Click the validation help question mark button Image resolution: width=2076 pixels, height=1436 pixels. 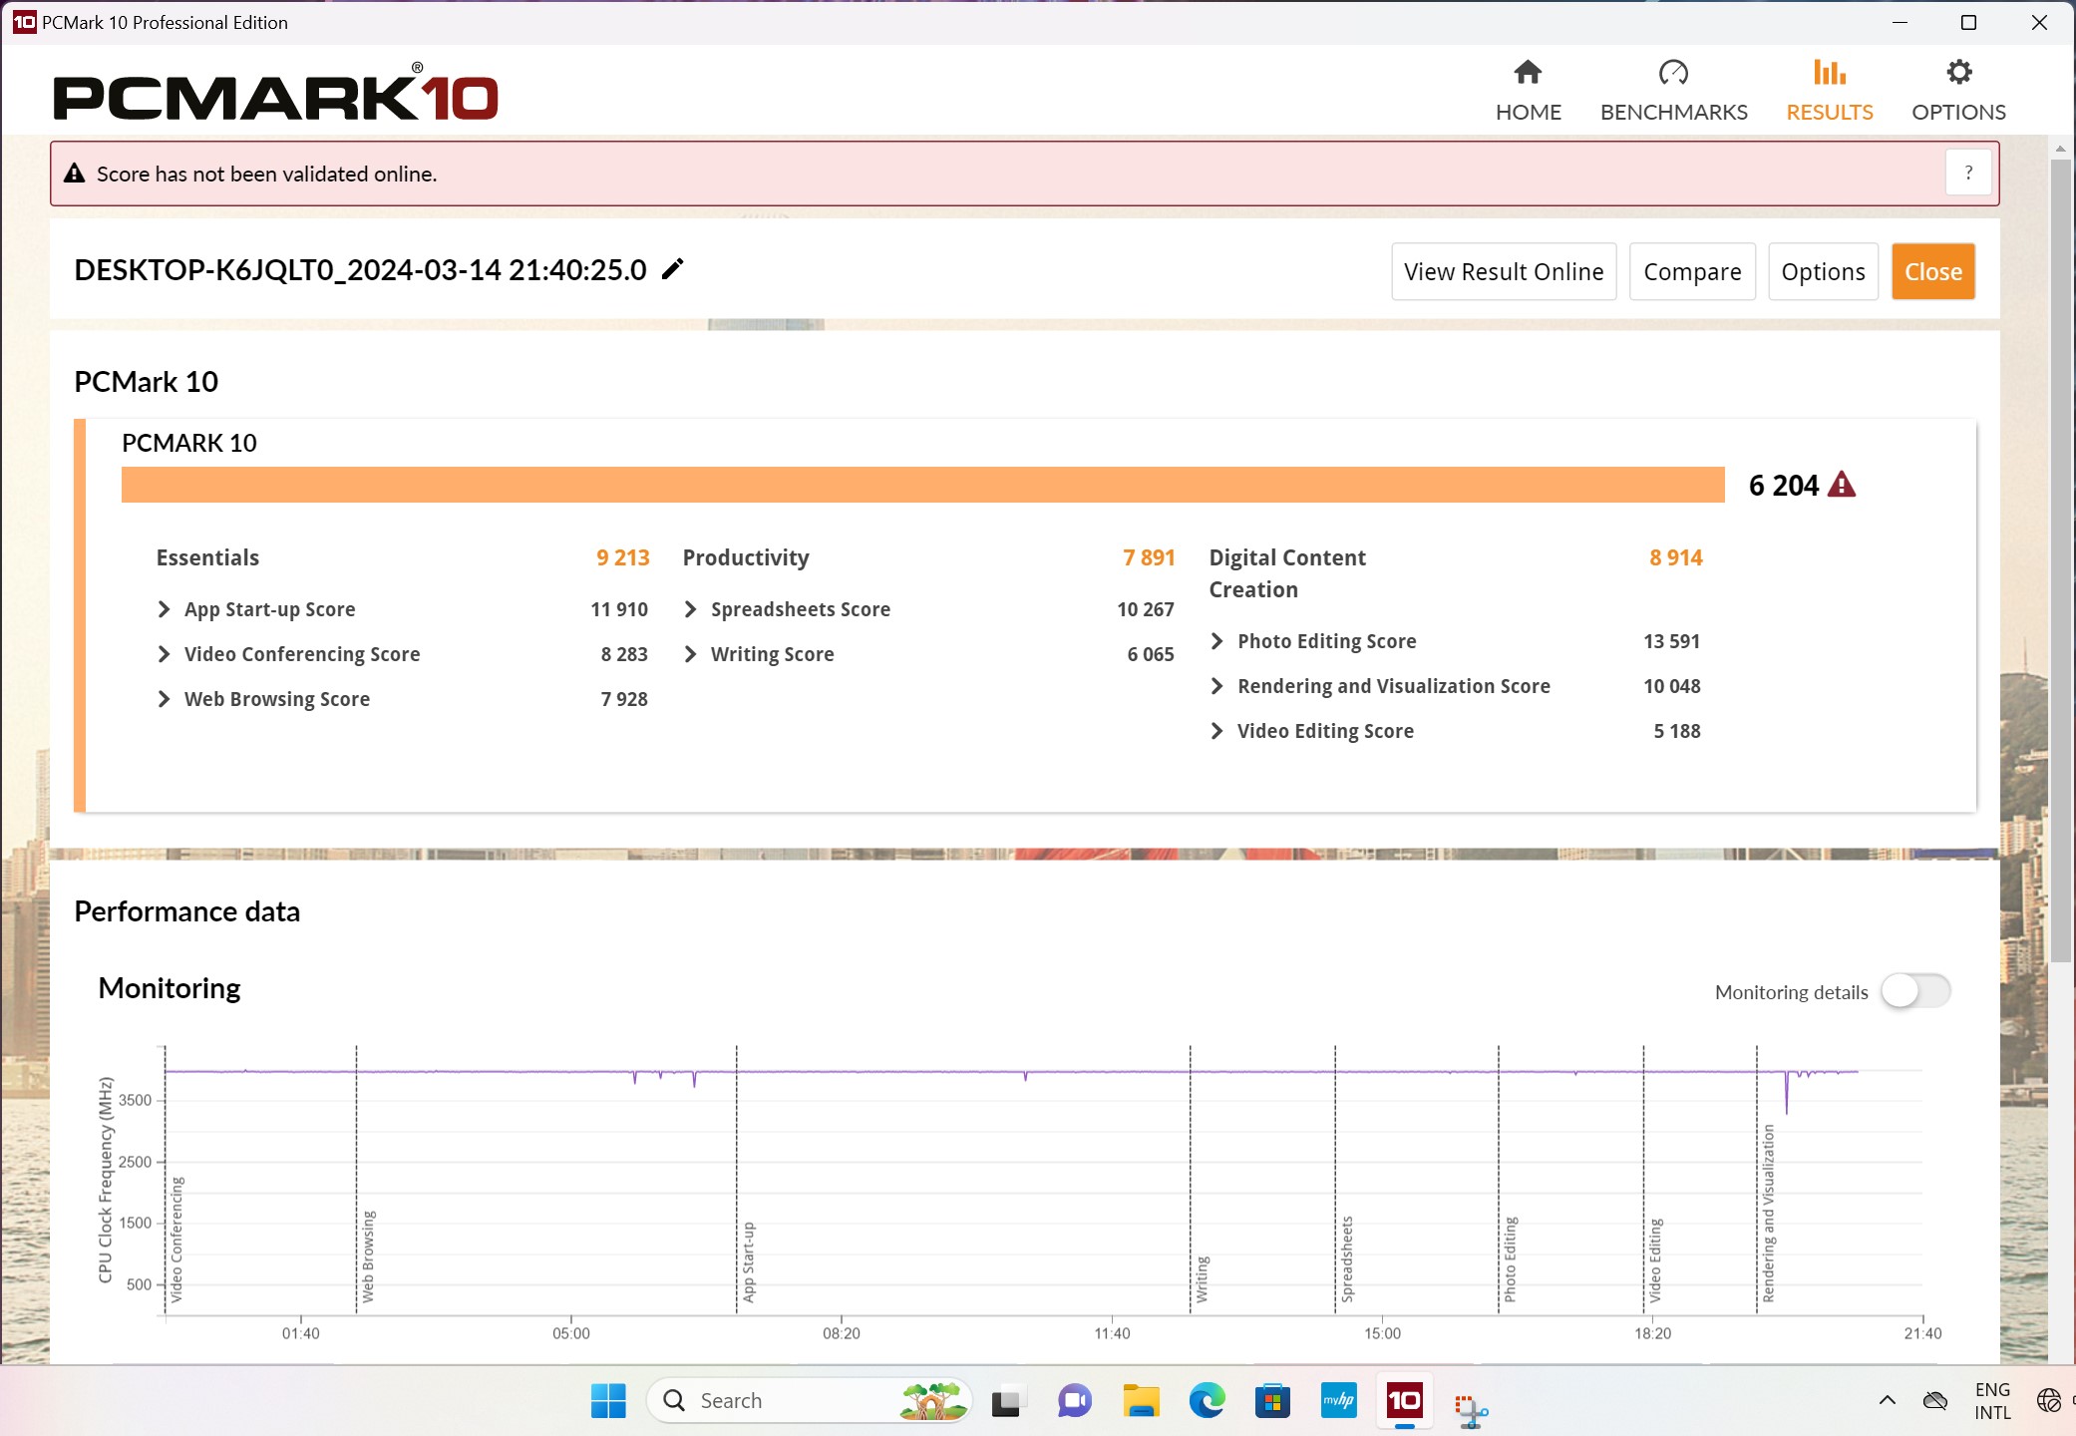pyautogui.click(x=1968, y=174)
